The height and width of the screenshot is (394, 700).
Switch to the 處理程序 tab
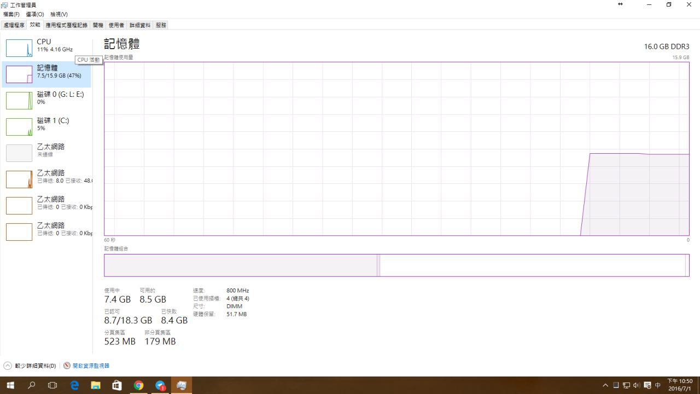coord(14,25)
